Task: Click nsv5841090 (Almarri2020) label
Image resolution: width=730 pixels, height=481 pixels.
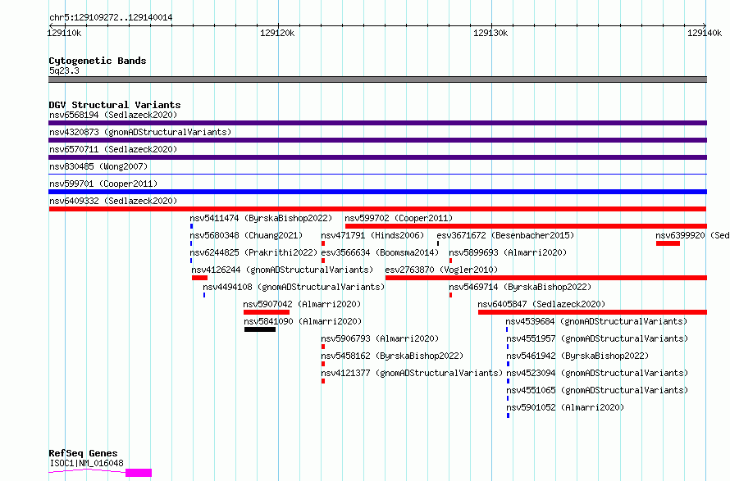Action: (303, 321)
